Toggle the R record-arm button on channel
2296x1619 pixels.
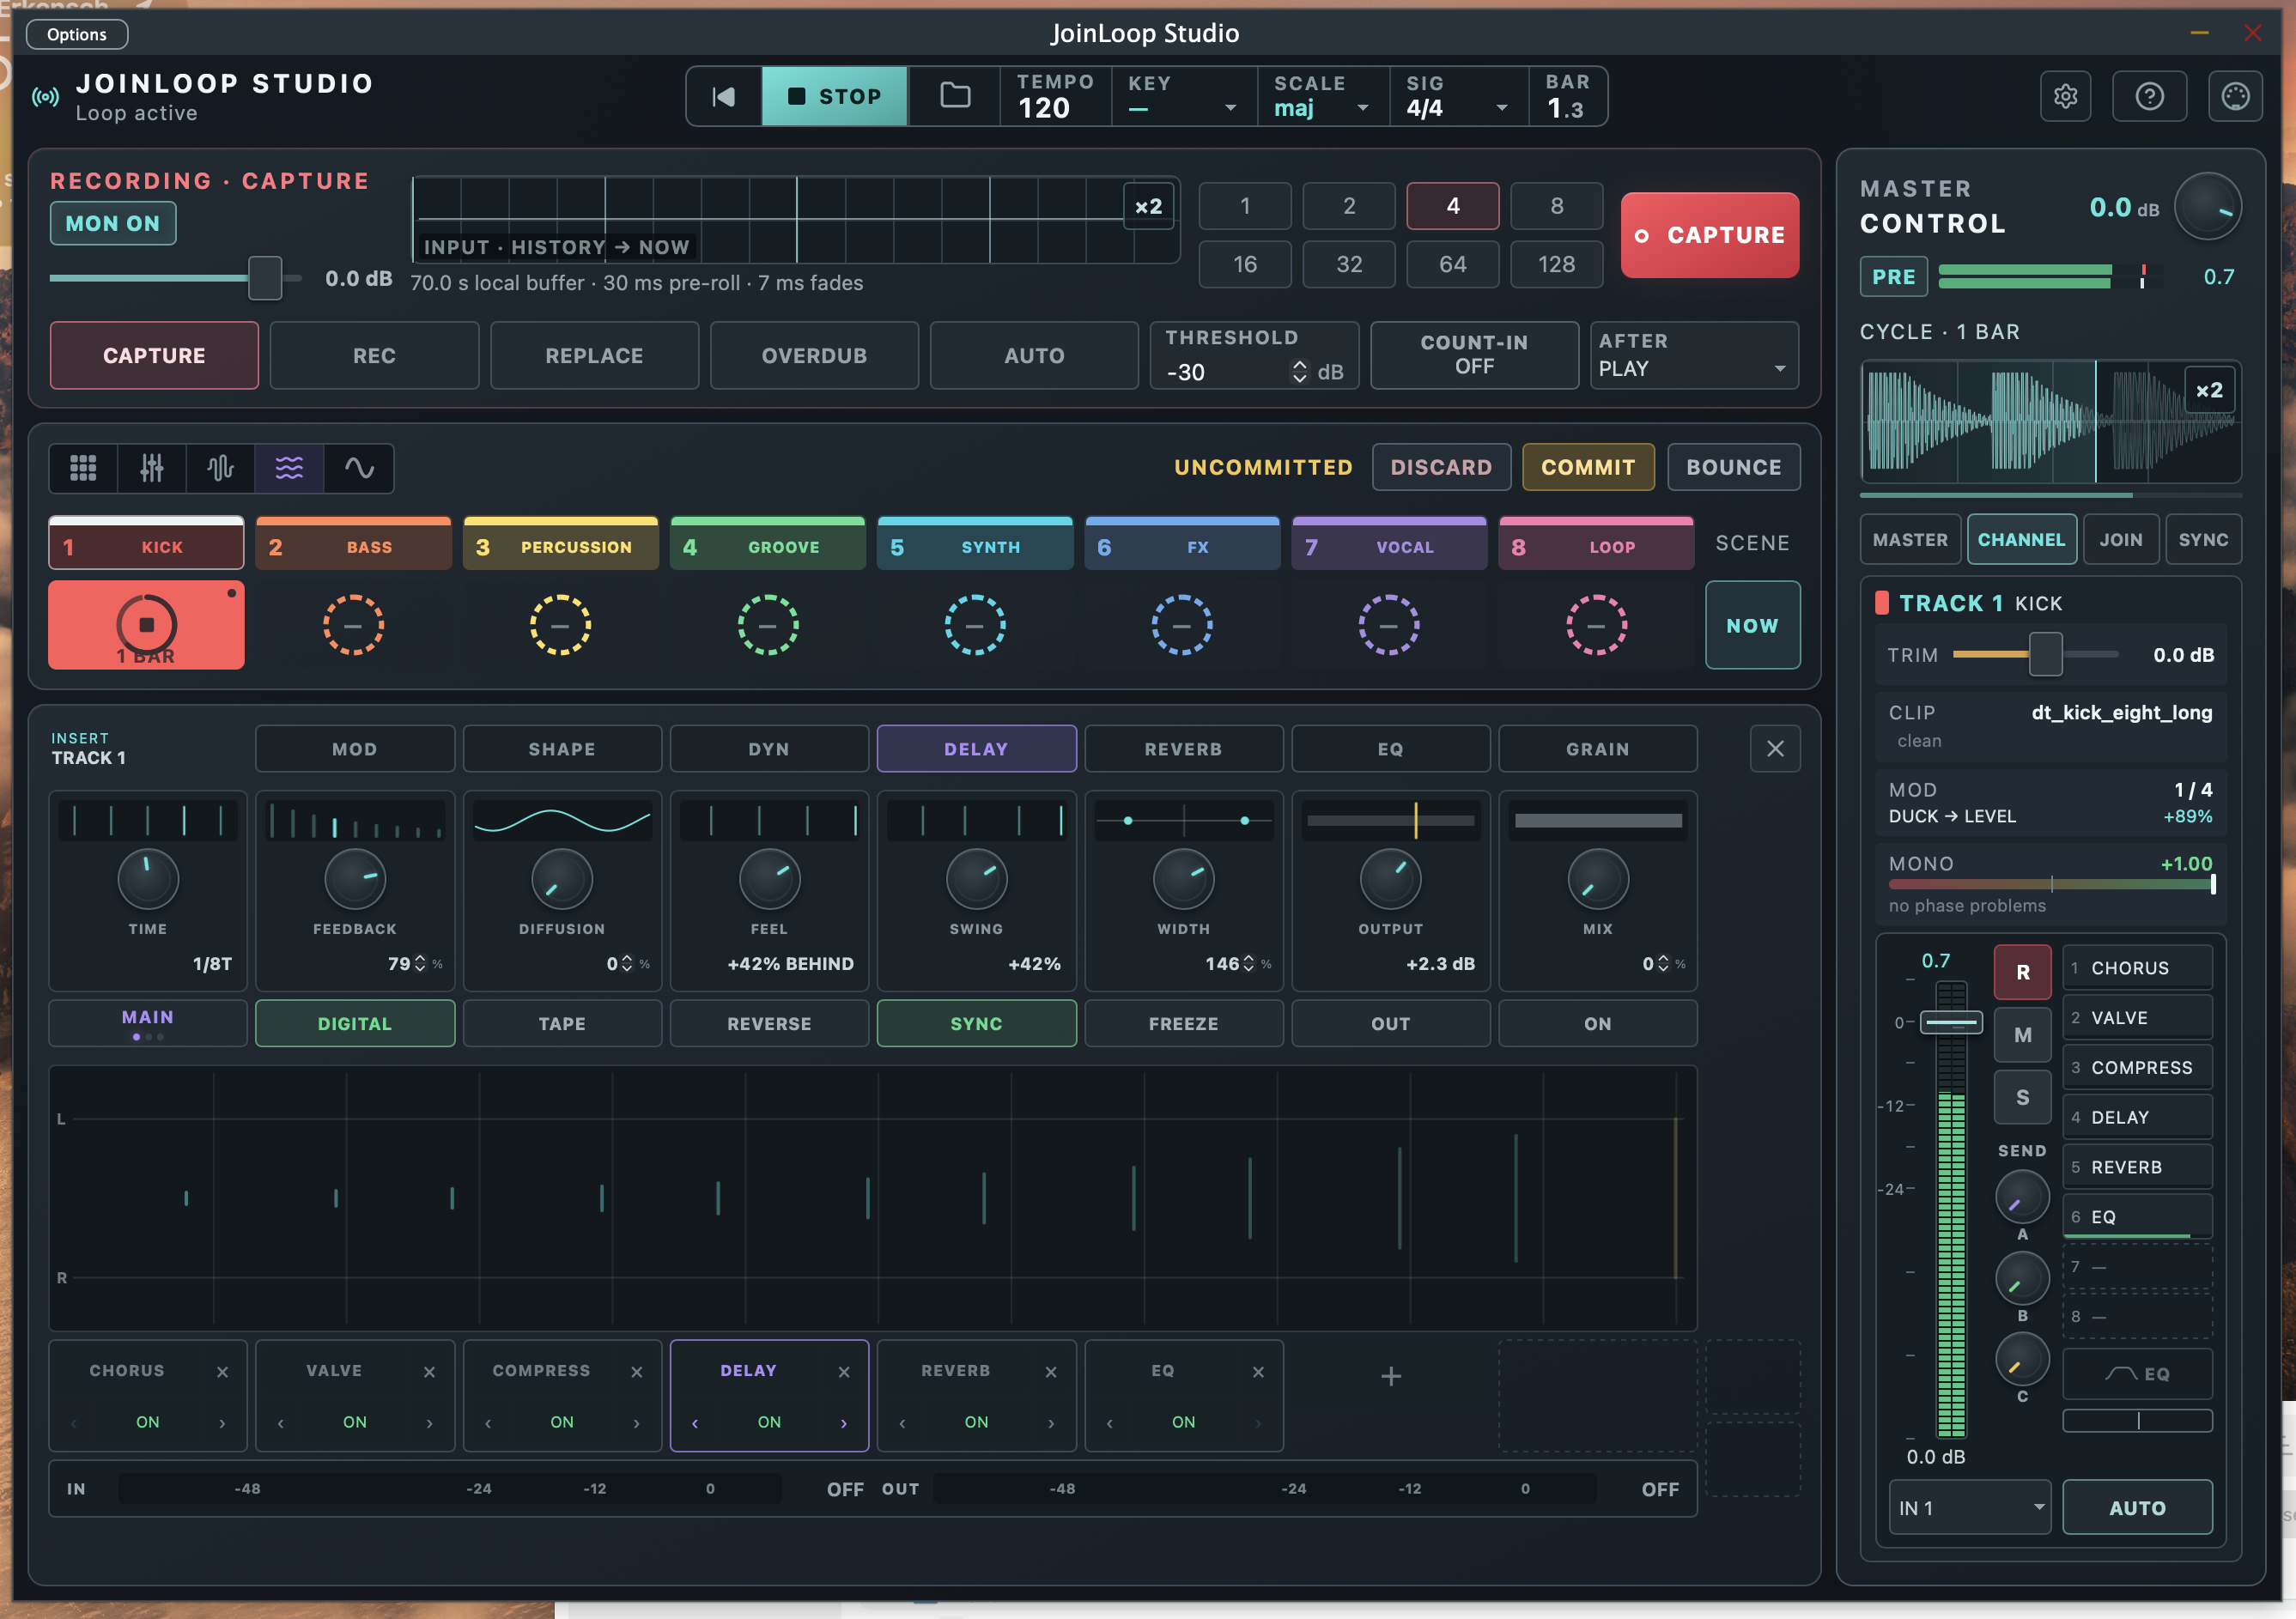tap(2022, 972)
